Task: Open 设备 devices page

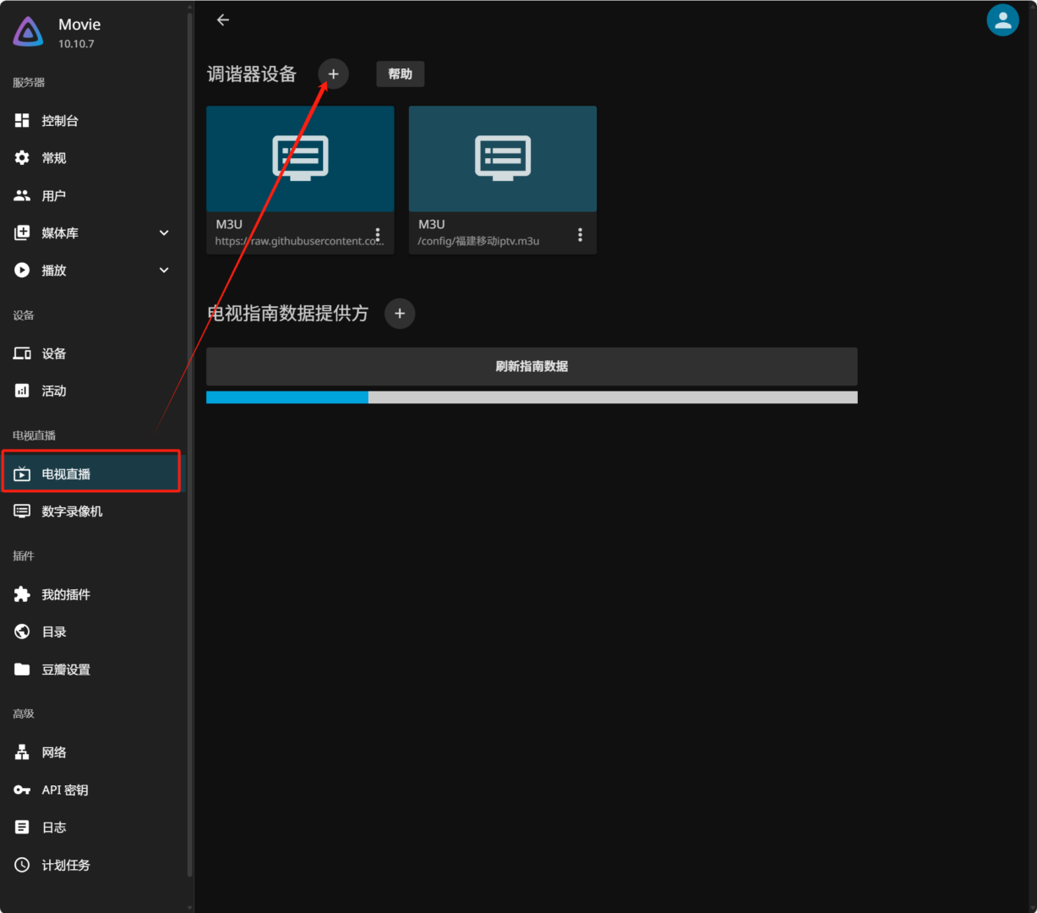Action: [91, 353]
